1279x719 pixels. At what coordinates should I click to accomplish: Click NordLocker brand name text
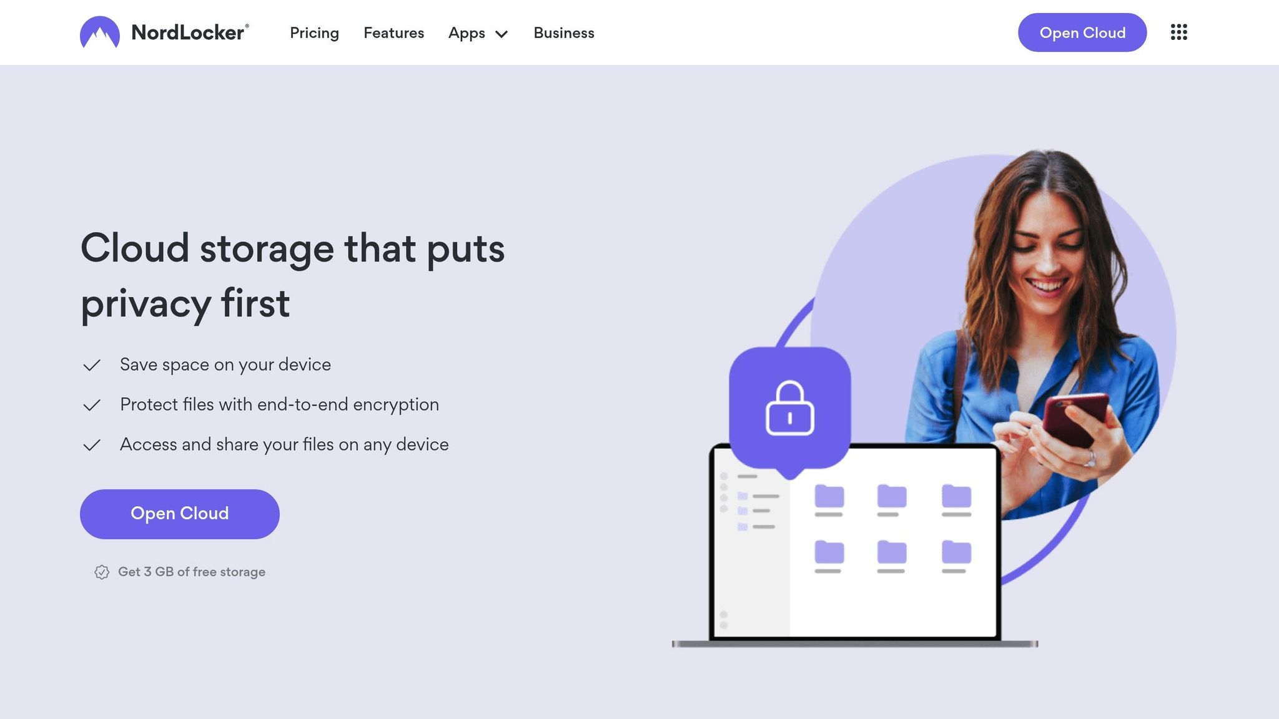coord(188,32)
